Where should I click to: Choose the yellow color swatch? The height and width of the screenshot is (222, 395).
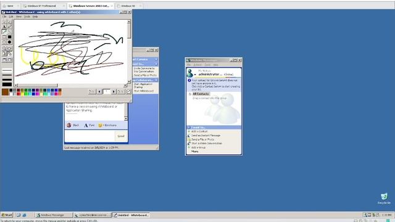[x=22, y=94]
